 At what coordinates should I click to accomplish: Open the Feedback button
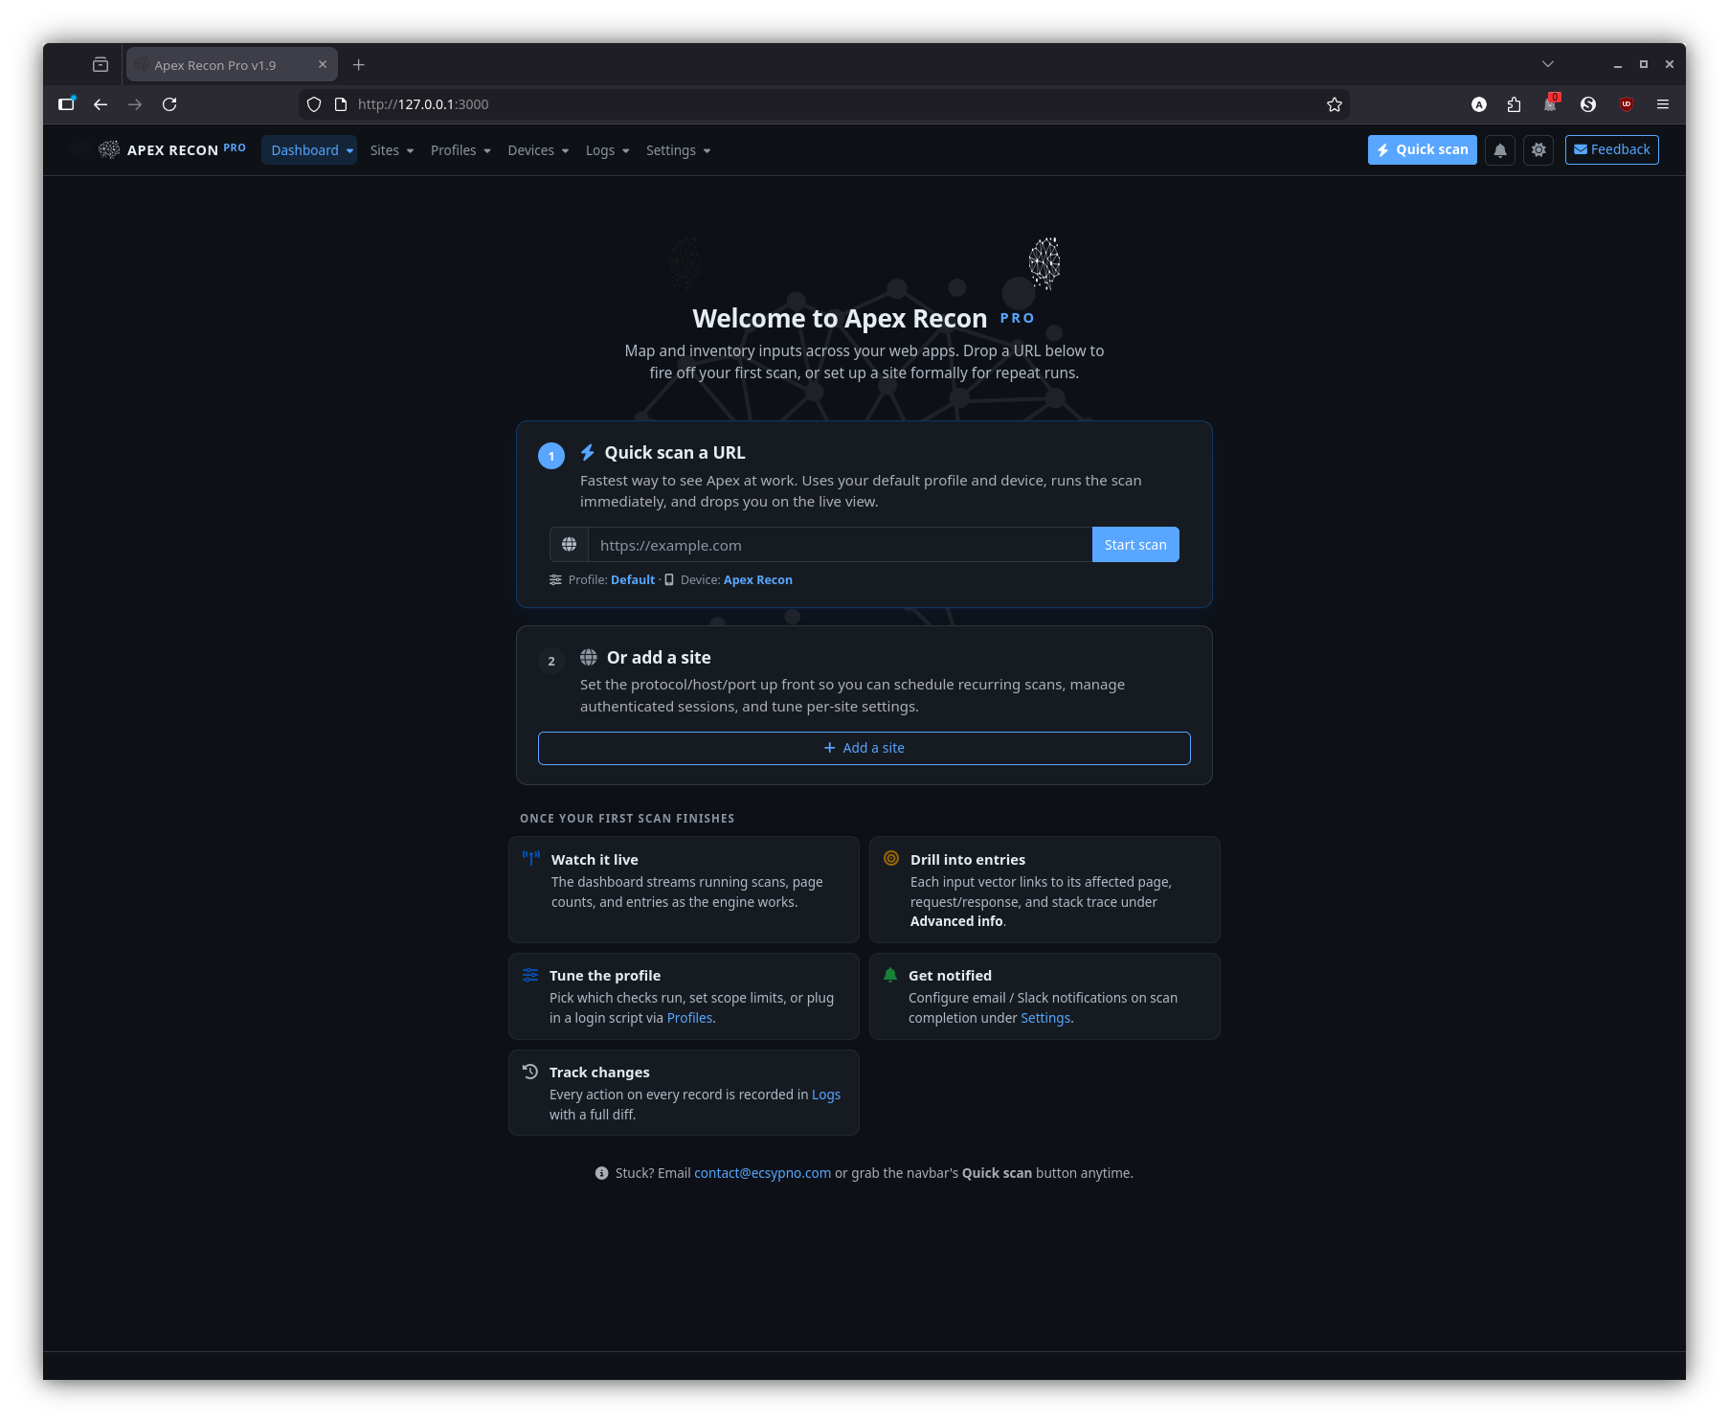tap(1612, 150)
